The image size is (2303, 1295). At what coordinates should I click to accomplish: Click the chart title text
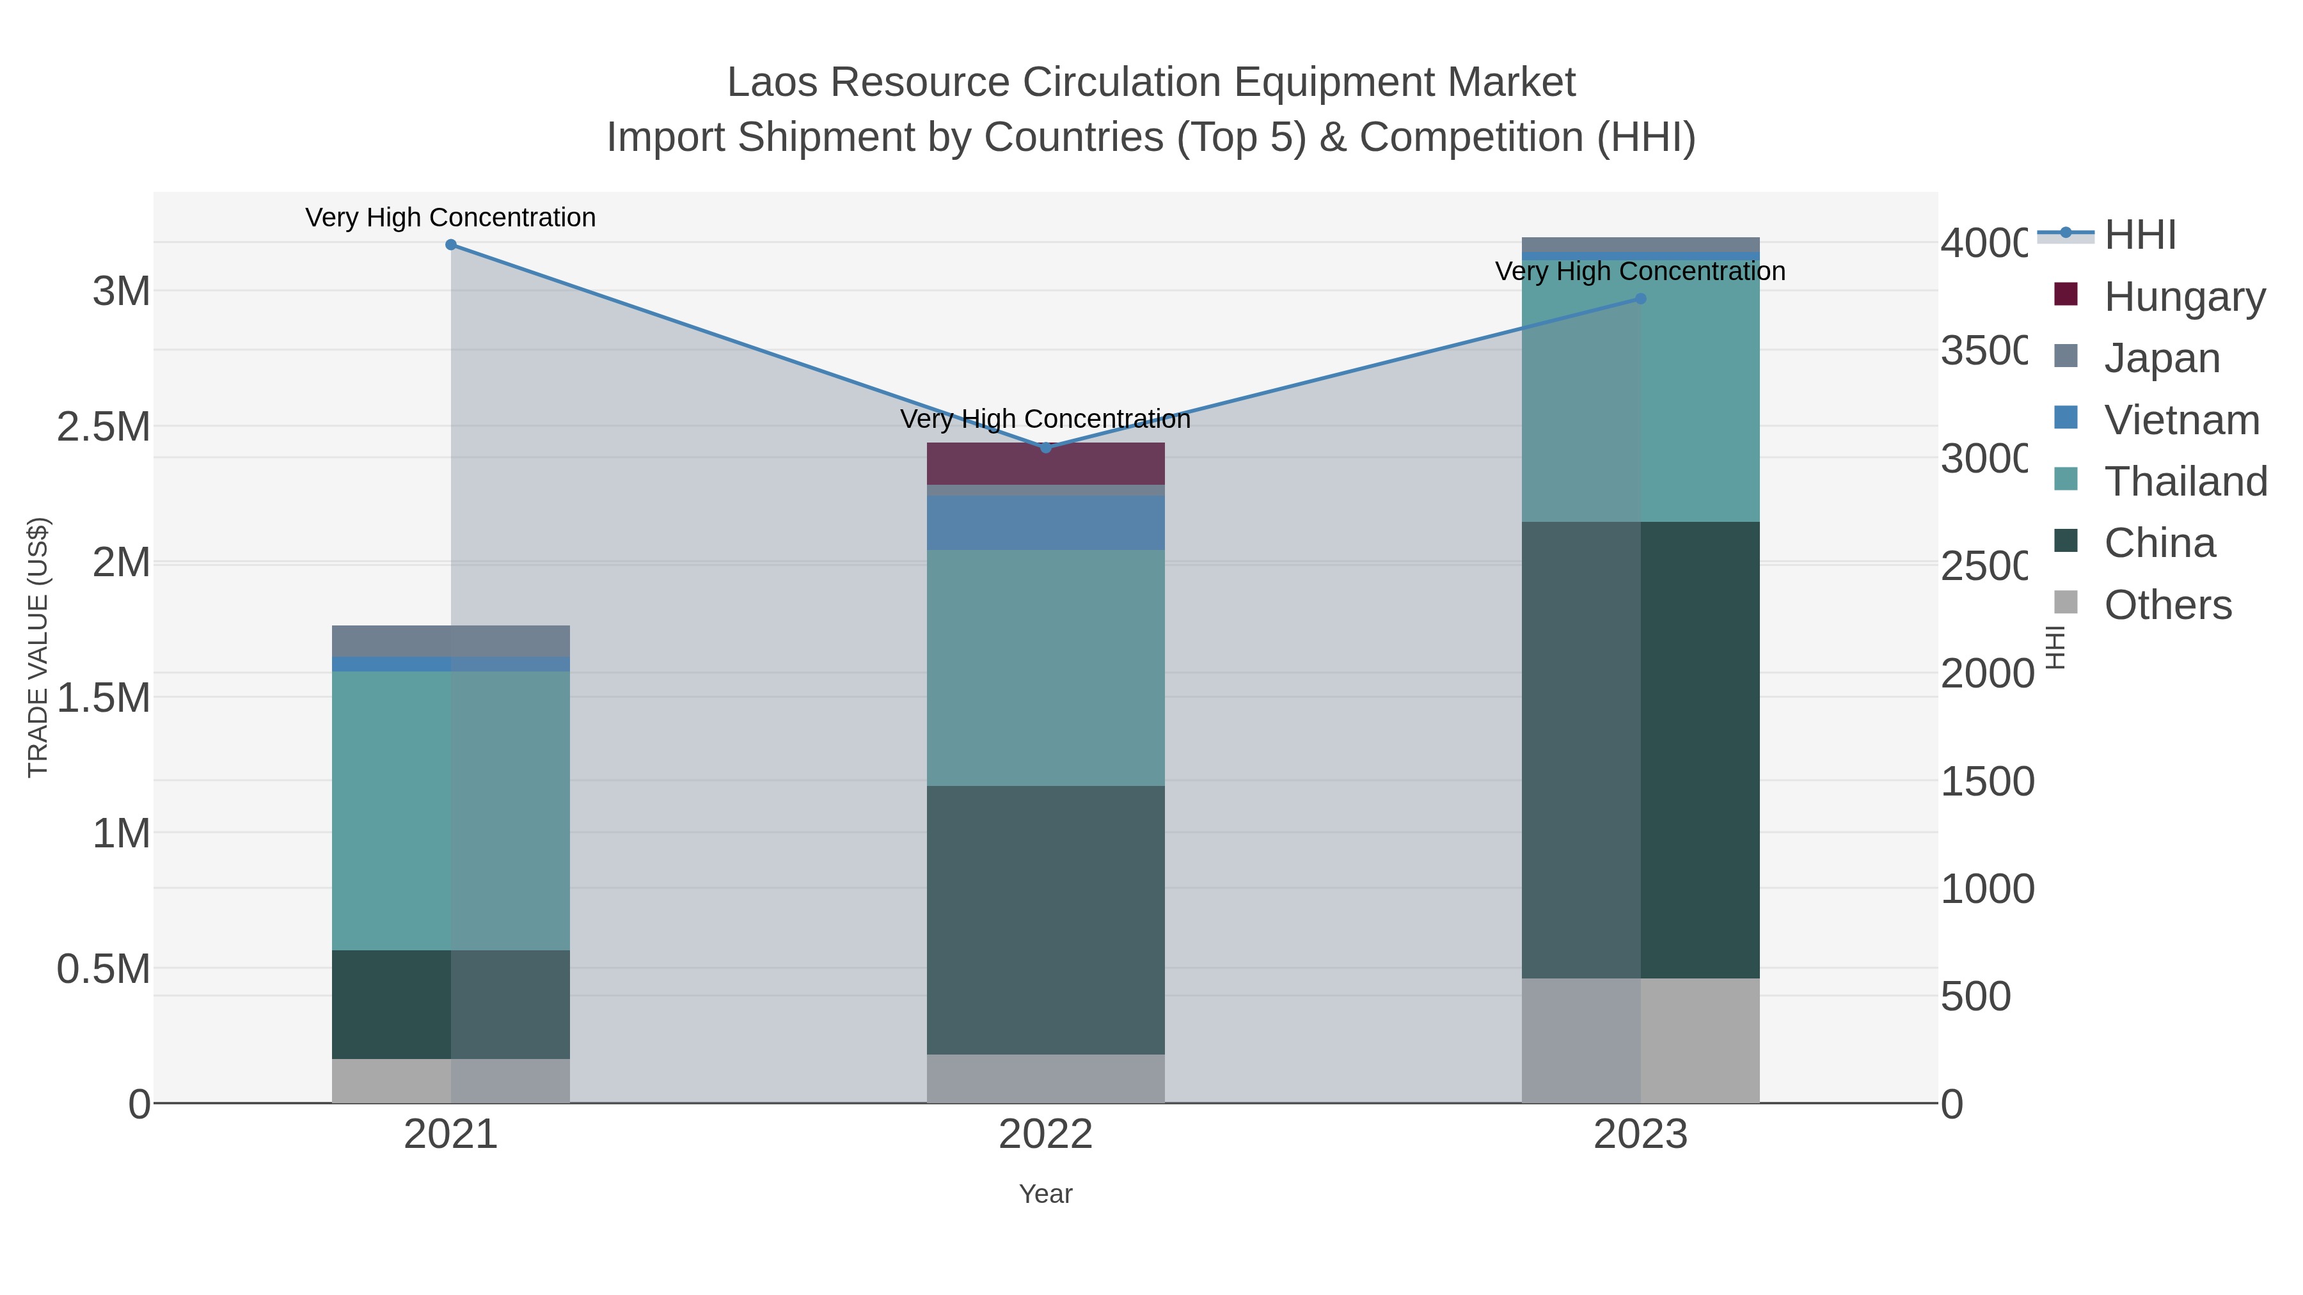(1151, 110)
